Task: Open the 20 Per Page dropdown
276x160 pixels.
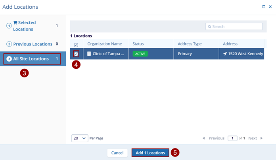Action: [80, 138]
